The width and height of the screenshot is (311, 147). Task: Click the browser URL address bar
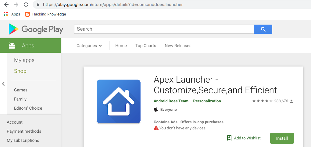tap(172, 4)
